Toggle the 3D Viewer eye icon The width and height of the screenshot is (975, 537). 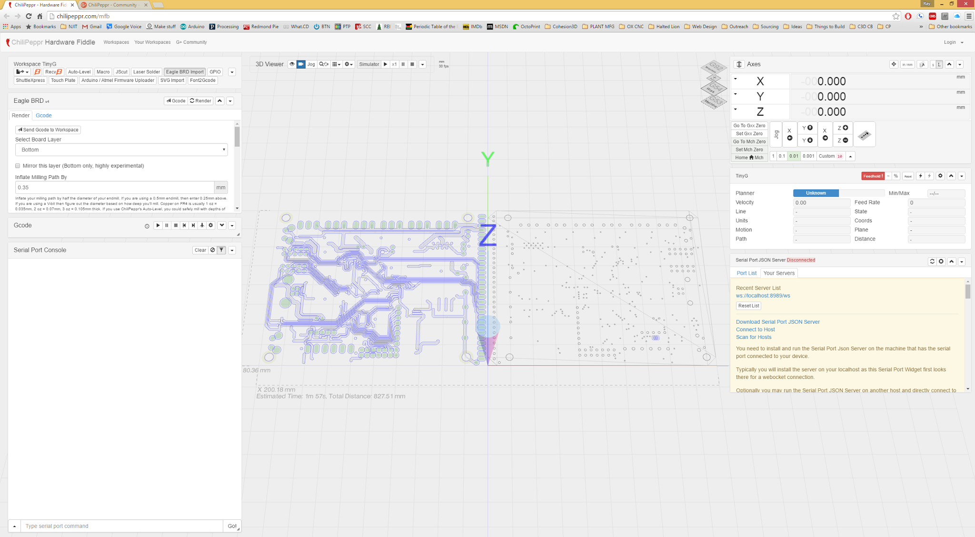[x=292, y=64]
